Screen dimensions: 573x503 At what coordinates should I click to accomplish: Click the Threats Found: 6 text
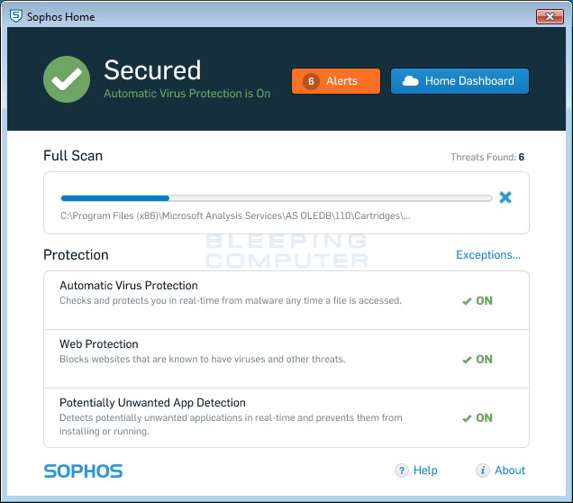click(x=487, y=157)
